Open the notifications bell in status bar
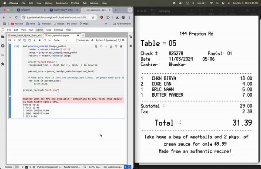Screen dimensions: 261x169 (129, 167)
